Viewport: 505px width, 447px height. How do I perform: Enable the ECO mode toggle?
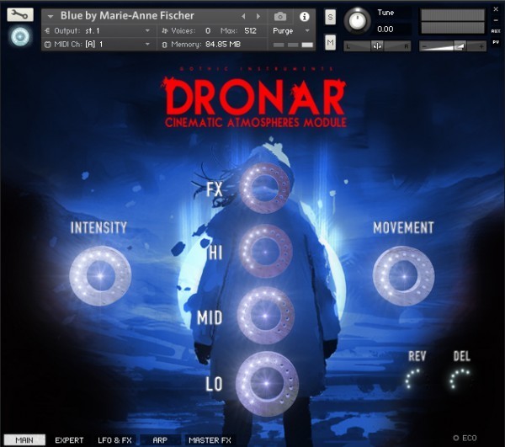tap(465, 438)
